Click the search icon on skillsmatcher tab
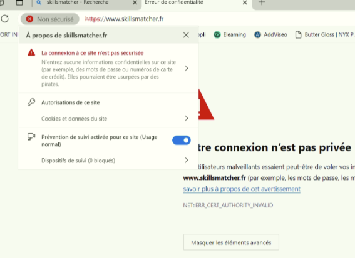The image size is (355, 258). point(39,2)
